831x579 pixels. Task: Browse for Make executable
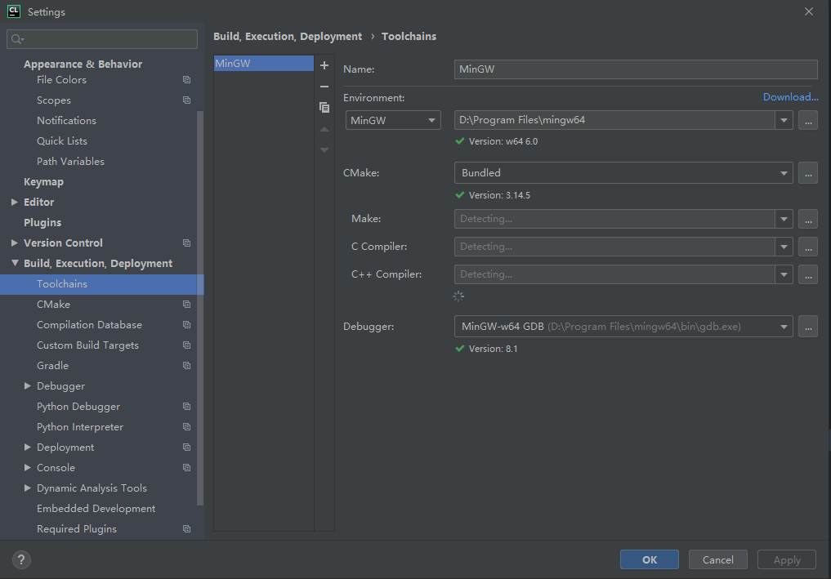(x=807, y=219)
